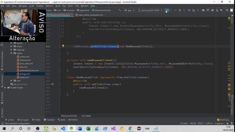This screenshot has width=235, height=132.
Task: Open the Build tool window
Action: (x=61, y=120)
